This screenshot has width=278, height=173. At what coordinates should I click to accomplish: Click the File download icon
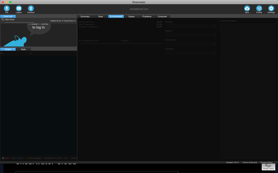click(7, 8)
